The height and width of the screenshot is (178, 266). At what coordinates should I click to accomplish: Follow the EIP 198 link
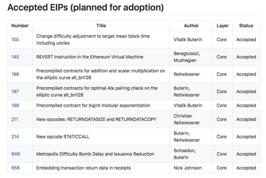(x=15, y=105)
